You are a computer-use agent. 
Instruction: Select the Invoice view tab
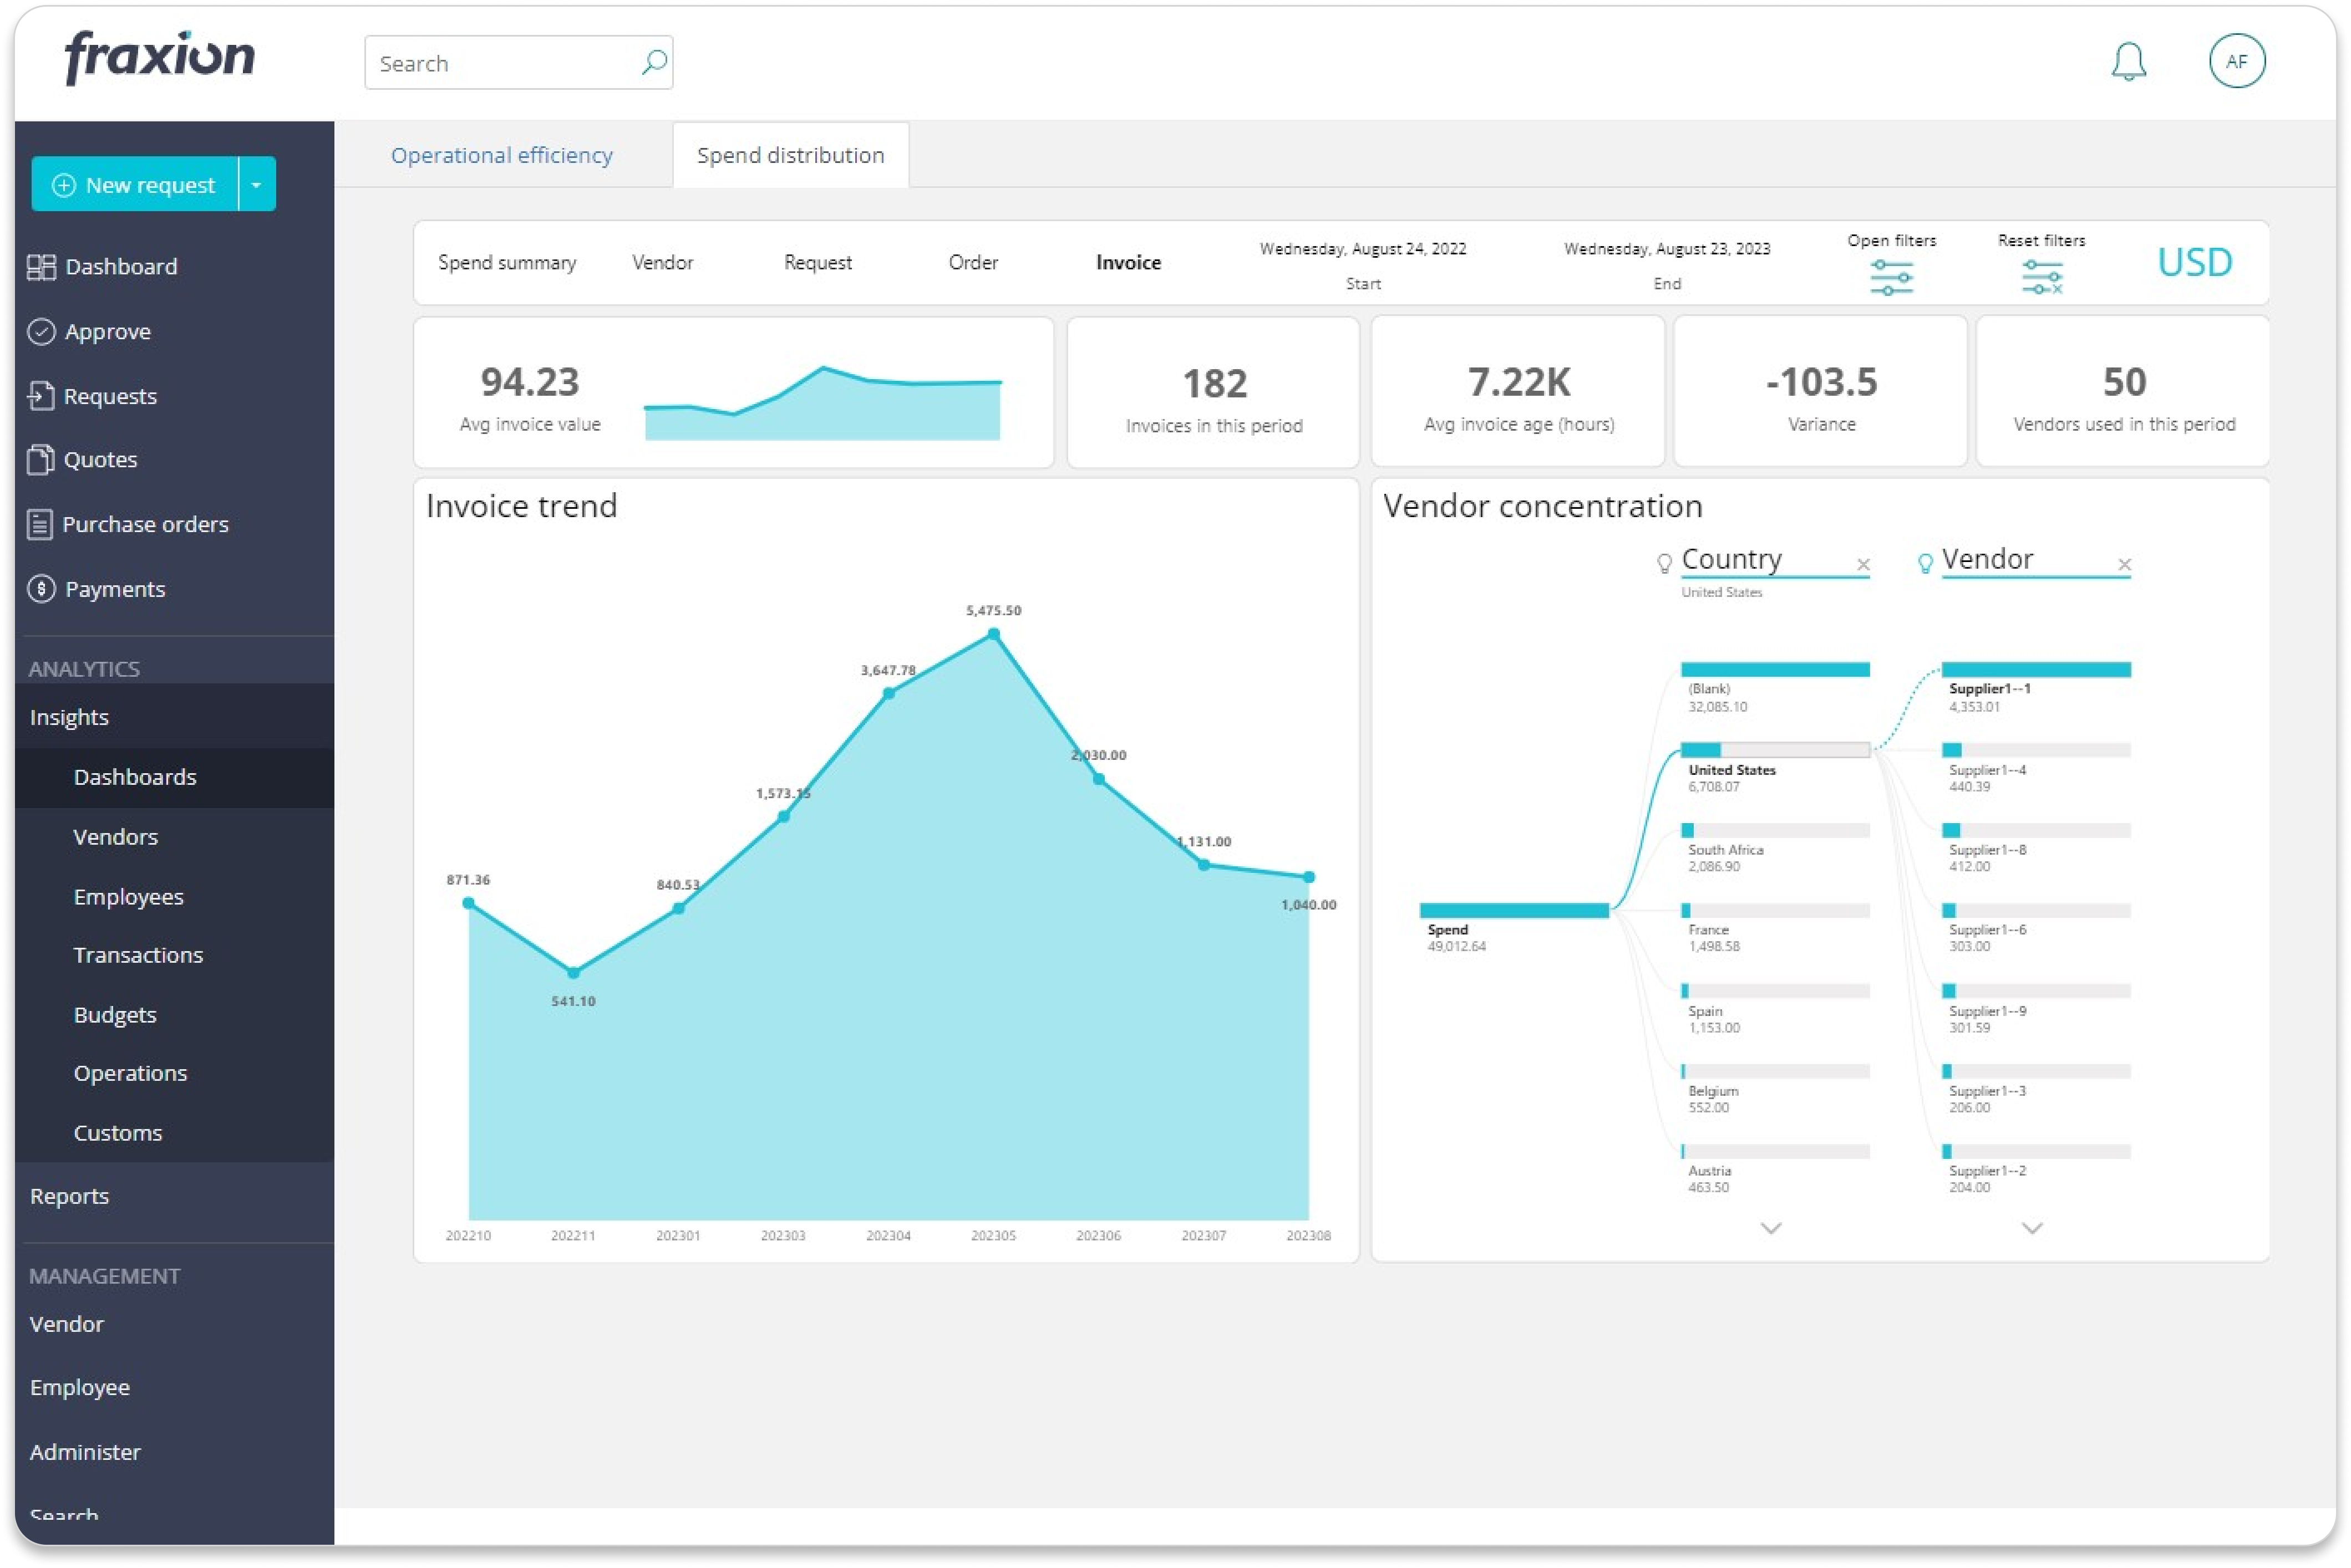click(1129, 263)
